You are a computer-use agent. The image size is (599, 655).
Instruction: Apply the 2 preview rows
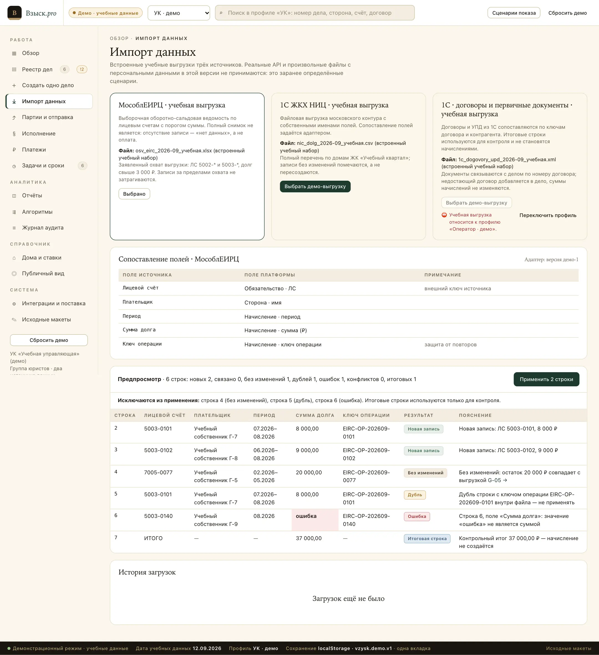[x=546, y=379]
